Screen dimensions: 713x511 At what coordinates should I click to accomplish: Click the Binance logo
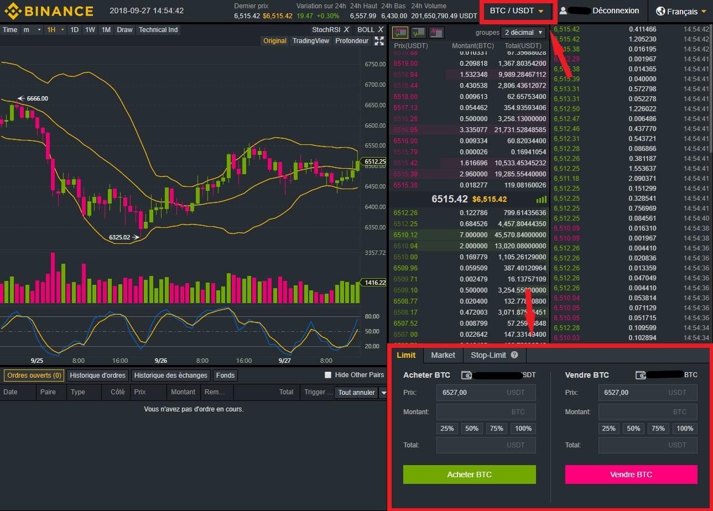[x=49, y=11]
